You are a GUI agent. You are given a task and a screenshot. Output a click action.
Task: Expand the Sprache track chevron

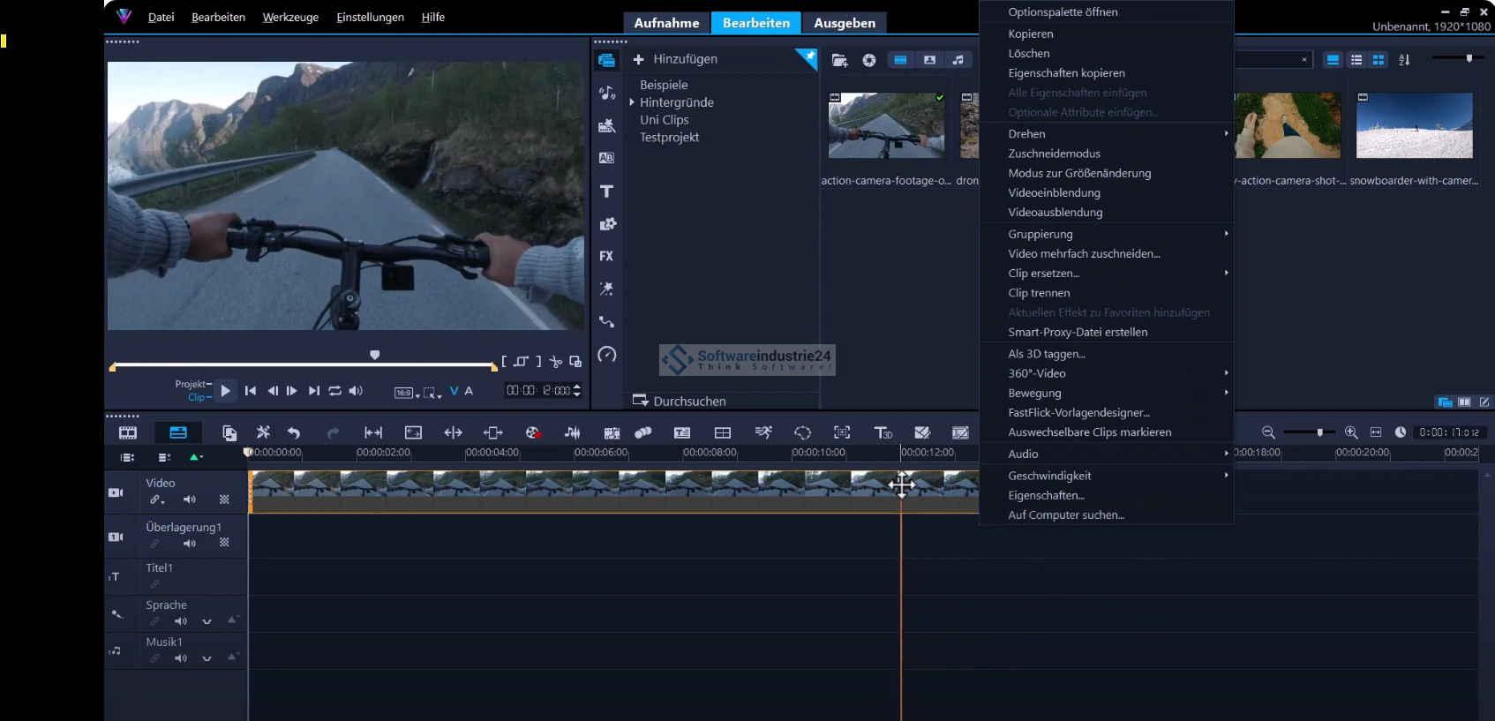coord(207,621)
